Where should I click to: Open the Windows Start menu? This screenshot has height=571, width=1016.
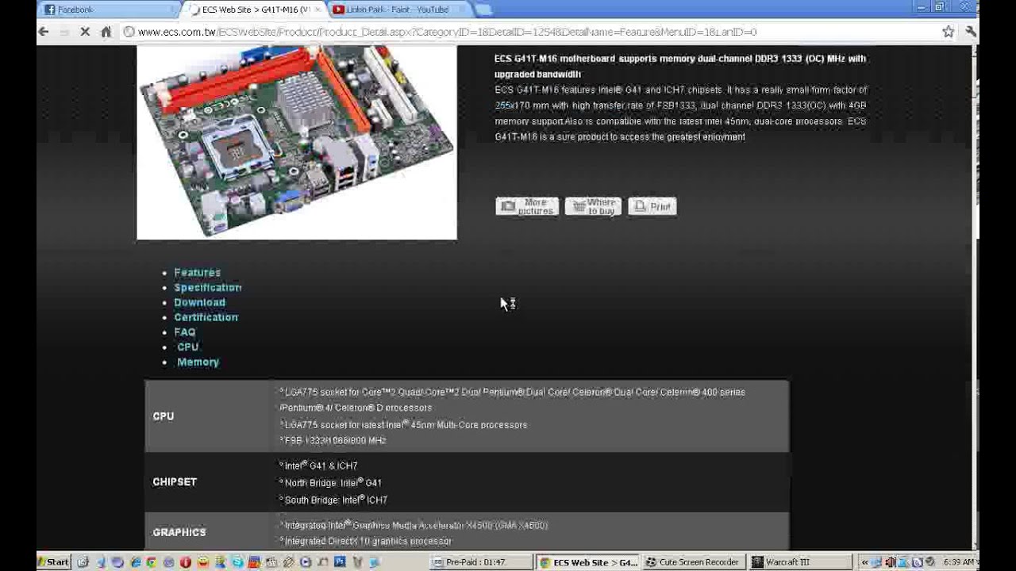coord(54,561)
